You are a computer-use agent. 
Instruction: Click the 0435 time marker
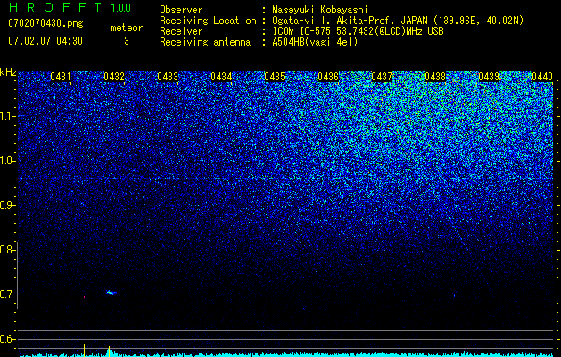[x=275, y=77]
